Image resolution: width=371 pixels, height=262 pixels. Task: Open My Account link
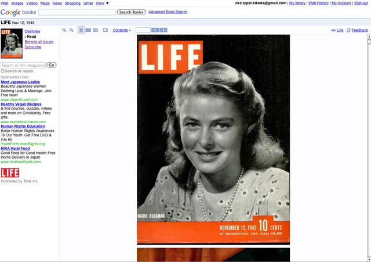coord(341,3)
